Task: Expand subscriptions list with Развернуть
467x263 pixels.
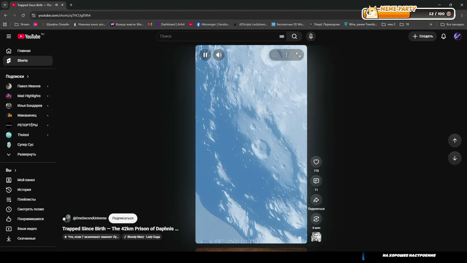Action: tap(28, 154)
